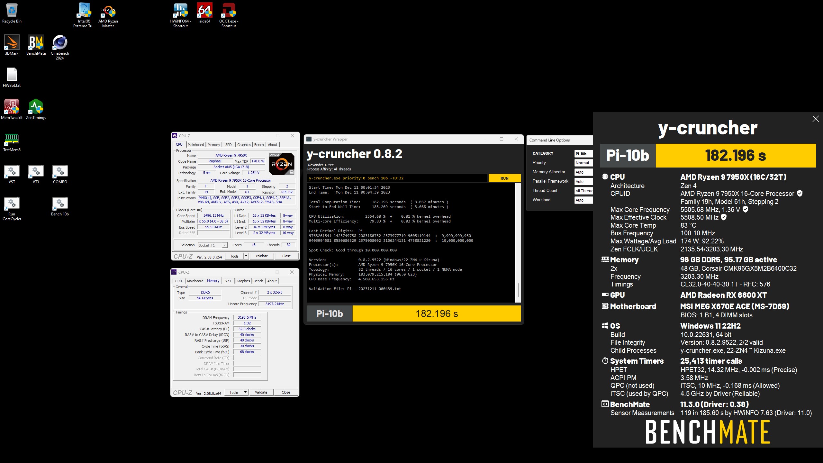The image size is (823, 463).
Task: Click the Multiplier x 55.0 value
Action: (x=213, y=221)
